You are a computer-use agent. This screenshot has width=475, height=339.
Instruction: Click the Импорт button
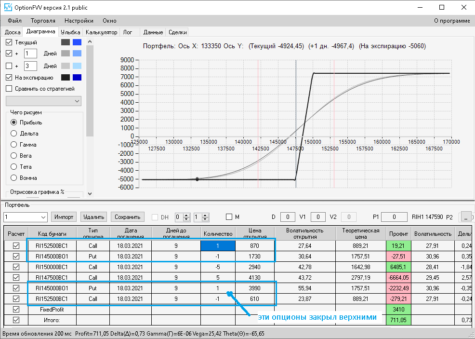click(64, 217)
